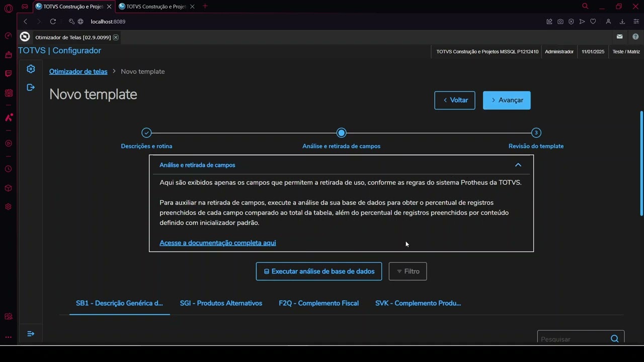Select F2Q - Complemento Fiscal tab
The image size is (644, 362).
pyautogui.click(x=319, y=303)
